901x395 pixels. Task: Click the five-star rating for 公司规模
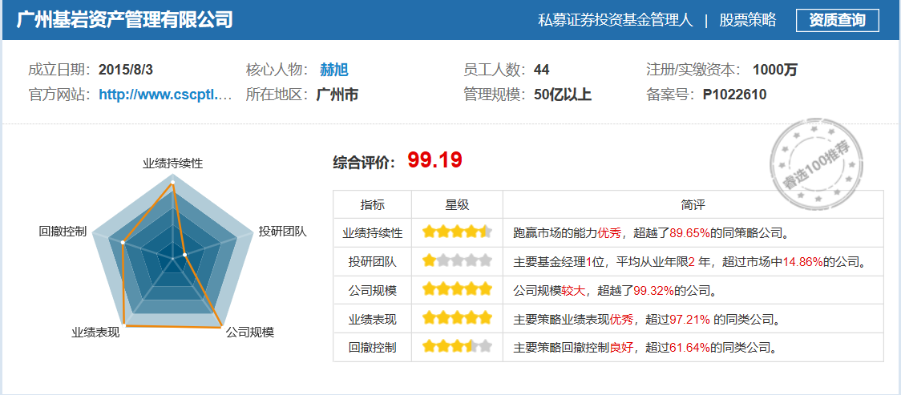(458, 289)
